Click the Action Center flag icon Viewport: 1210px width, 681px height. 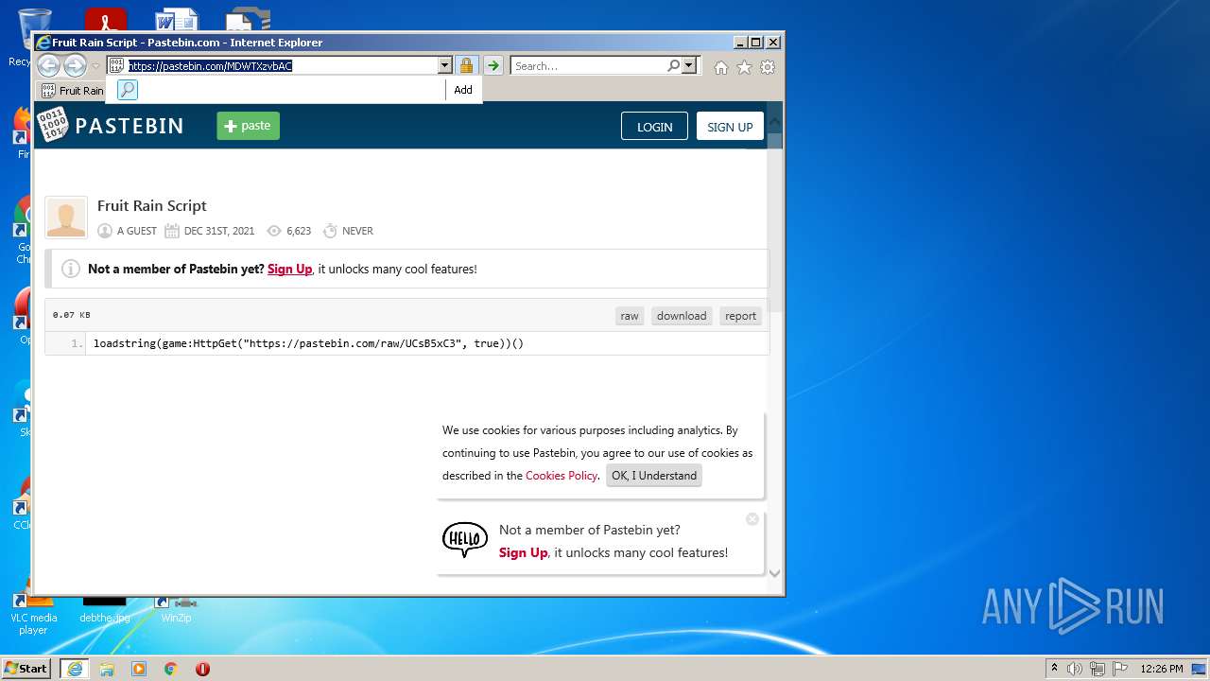pos(1119,669)
